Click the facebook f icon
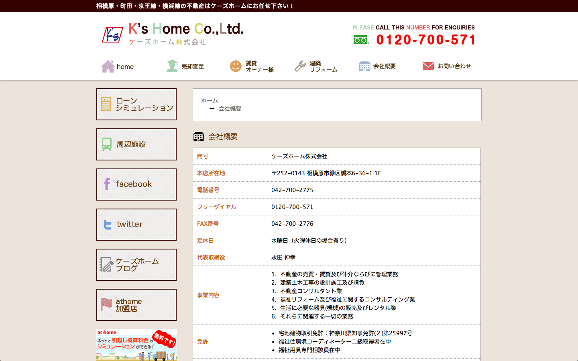This screenshot has height=361, width=578. point(107,184)
